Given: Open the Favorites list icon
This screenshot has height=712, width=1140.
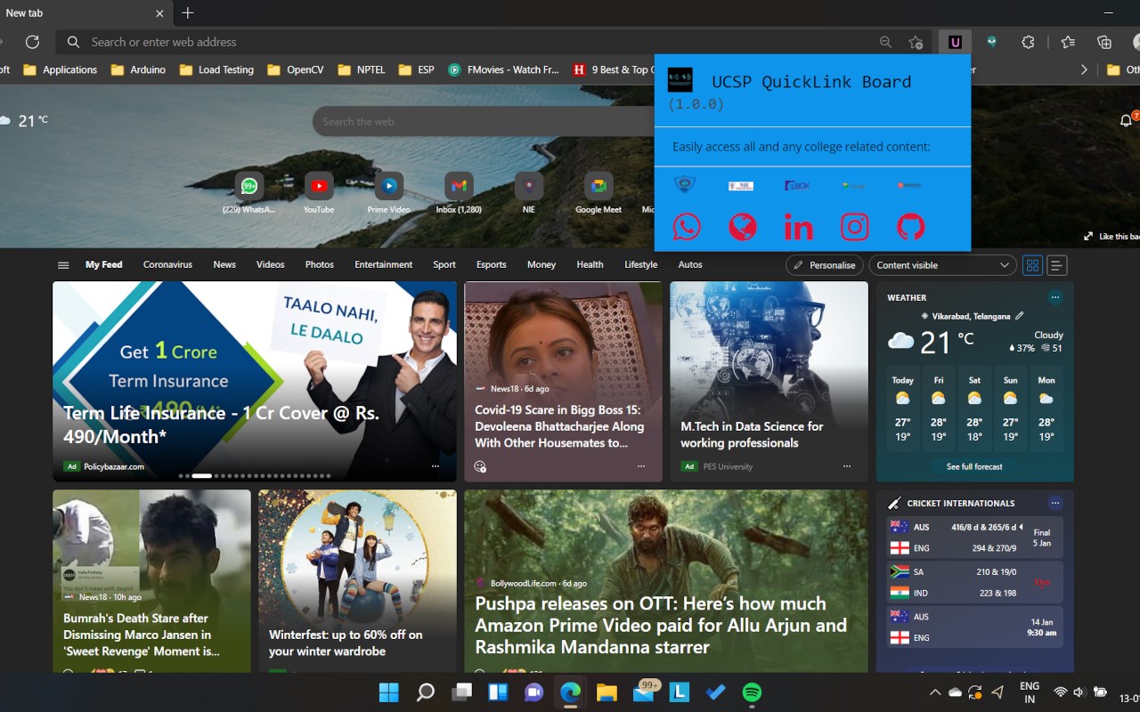Looking at the screenshot, I should click(1068, 42).
